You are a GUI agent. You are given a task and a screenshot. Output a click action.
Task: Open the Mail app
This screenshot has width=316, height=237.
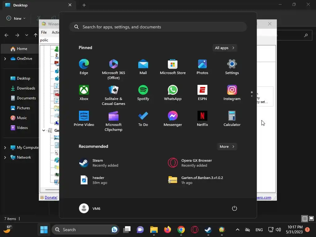click(143, 67)
